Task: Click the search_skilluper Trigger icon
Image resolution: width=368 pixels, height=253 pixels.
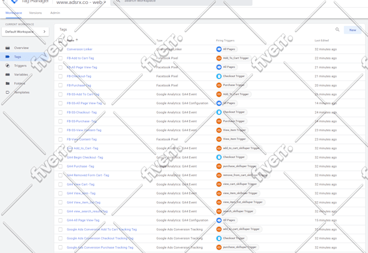Action: [x=219, y=211]
